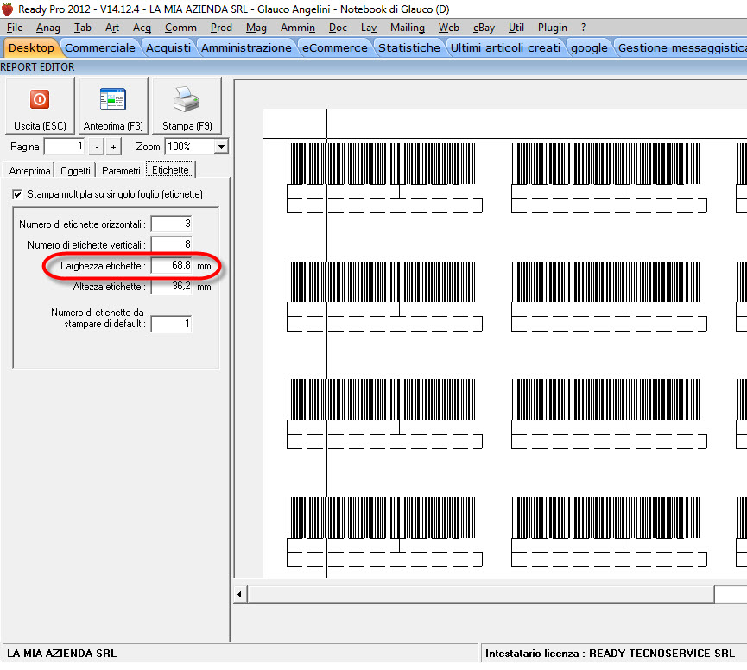Click the Larghezza etichette field
Viewport: 747px width, 670px height.
(x=172, y=266)
